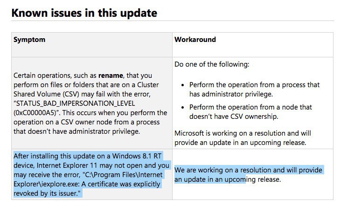Image resolution: width=347 pixels, height=213 pixels.
Task: Click 'an update in an upcoming release' in last row
Action: click(x=228, y=179)
